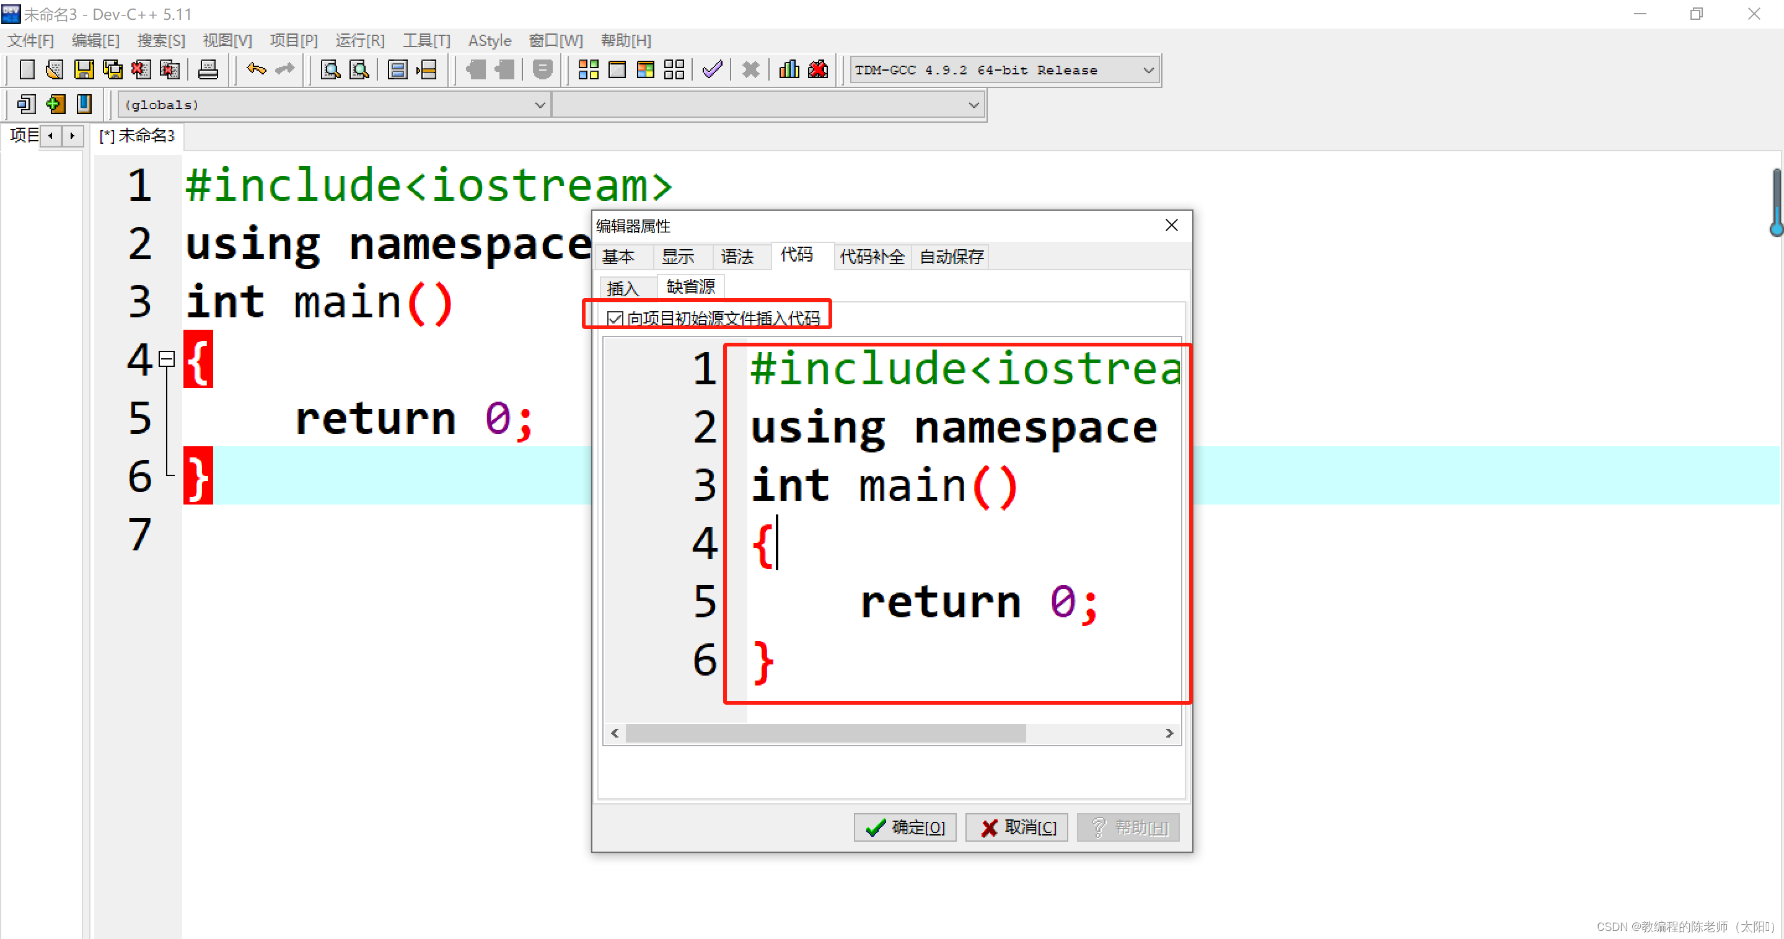Image resolution: width=1784 pixels, height=939 pixels.
Task: Click the goto function toolbar icon
Action: tap(398, 70)
